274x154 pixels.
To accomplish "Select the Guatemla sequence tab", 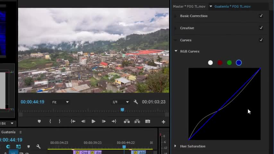I will [x=8, y=132].
